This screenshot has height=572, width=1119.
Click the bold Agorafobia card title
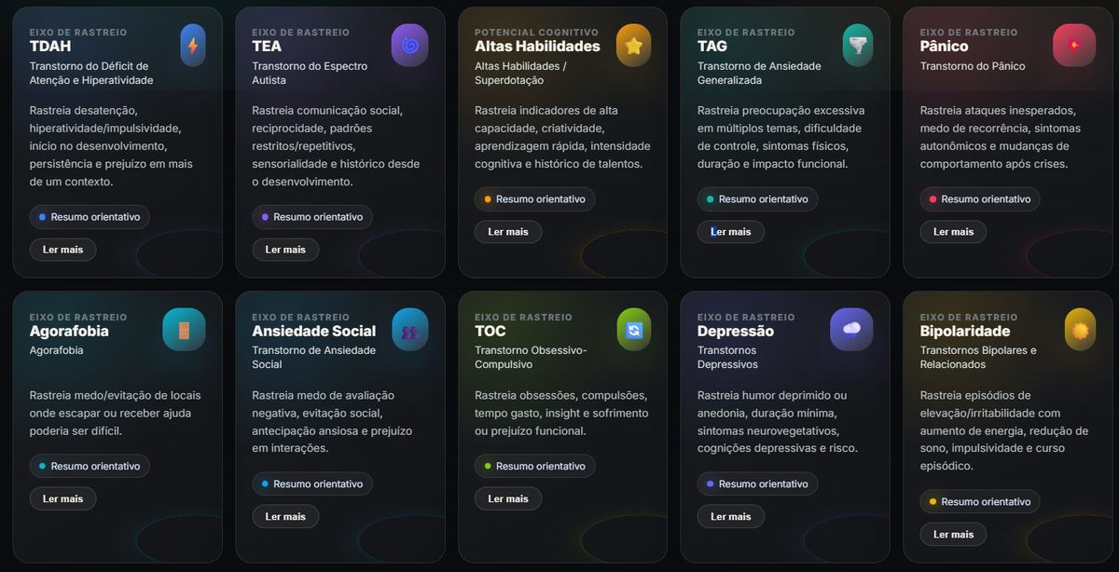(x=69, y=332)
